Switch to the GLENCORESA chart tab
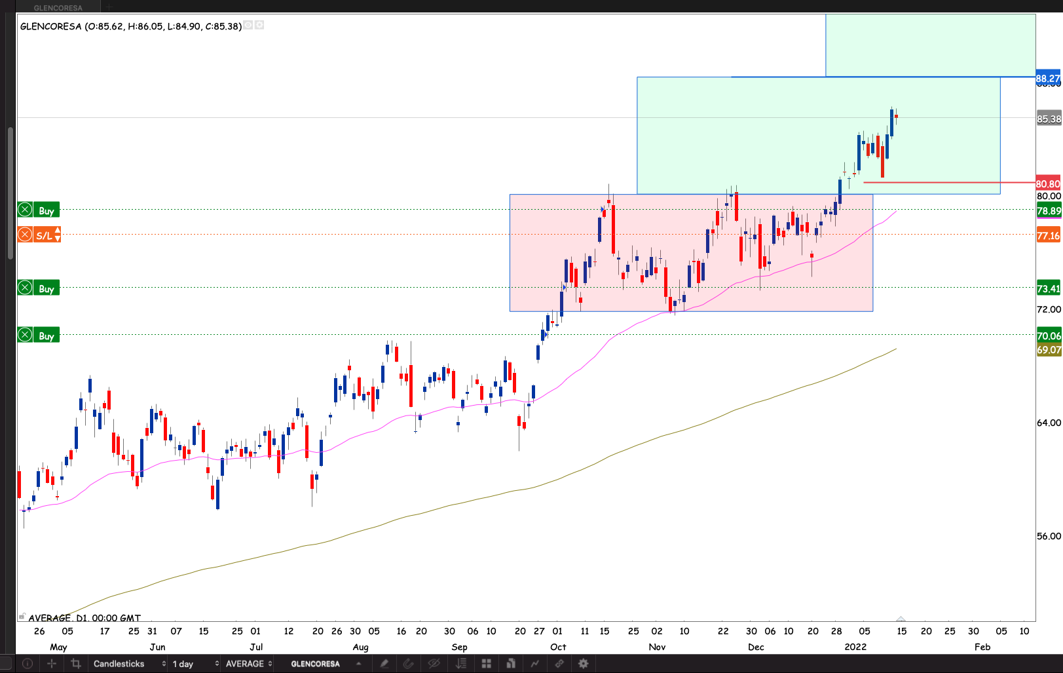This screenshot has height=673, width=1063. click(x=58, y=8)
